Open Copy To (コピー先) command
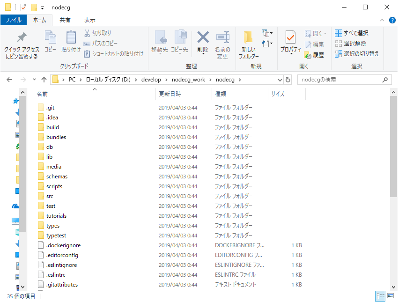The image size is (398, 302). coord(179,42)
